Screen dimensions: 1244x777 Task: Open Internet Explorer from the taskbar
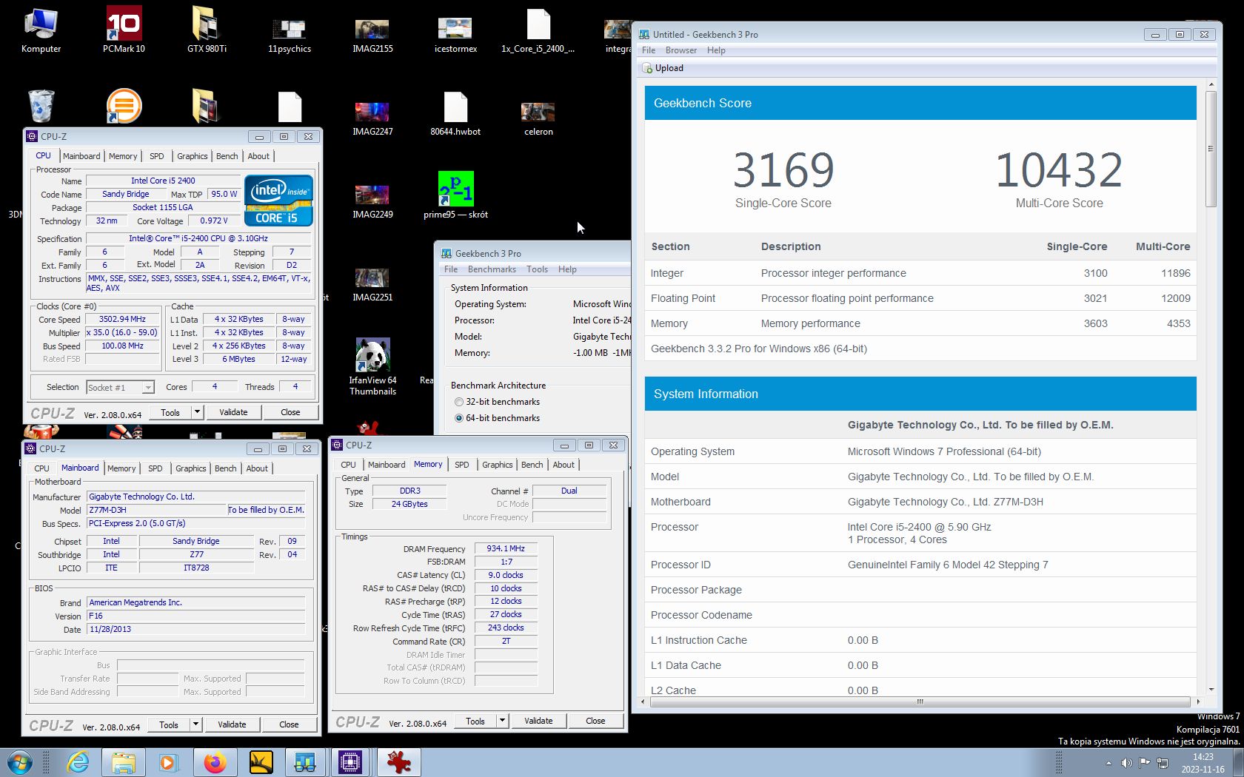click(x=77, y=762)
